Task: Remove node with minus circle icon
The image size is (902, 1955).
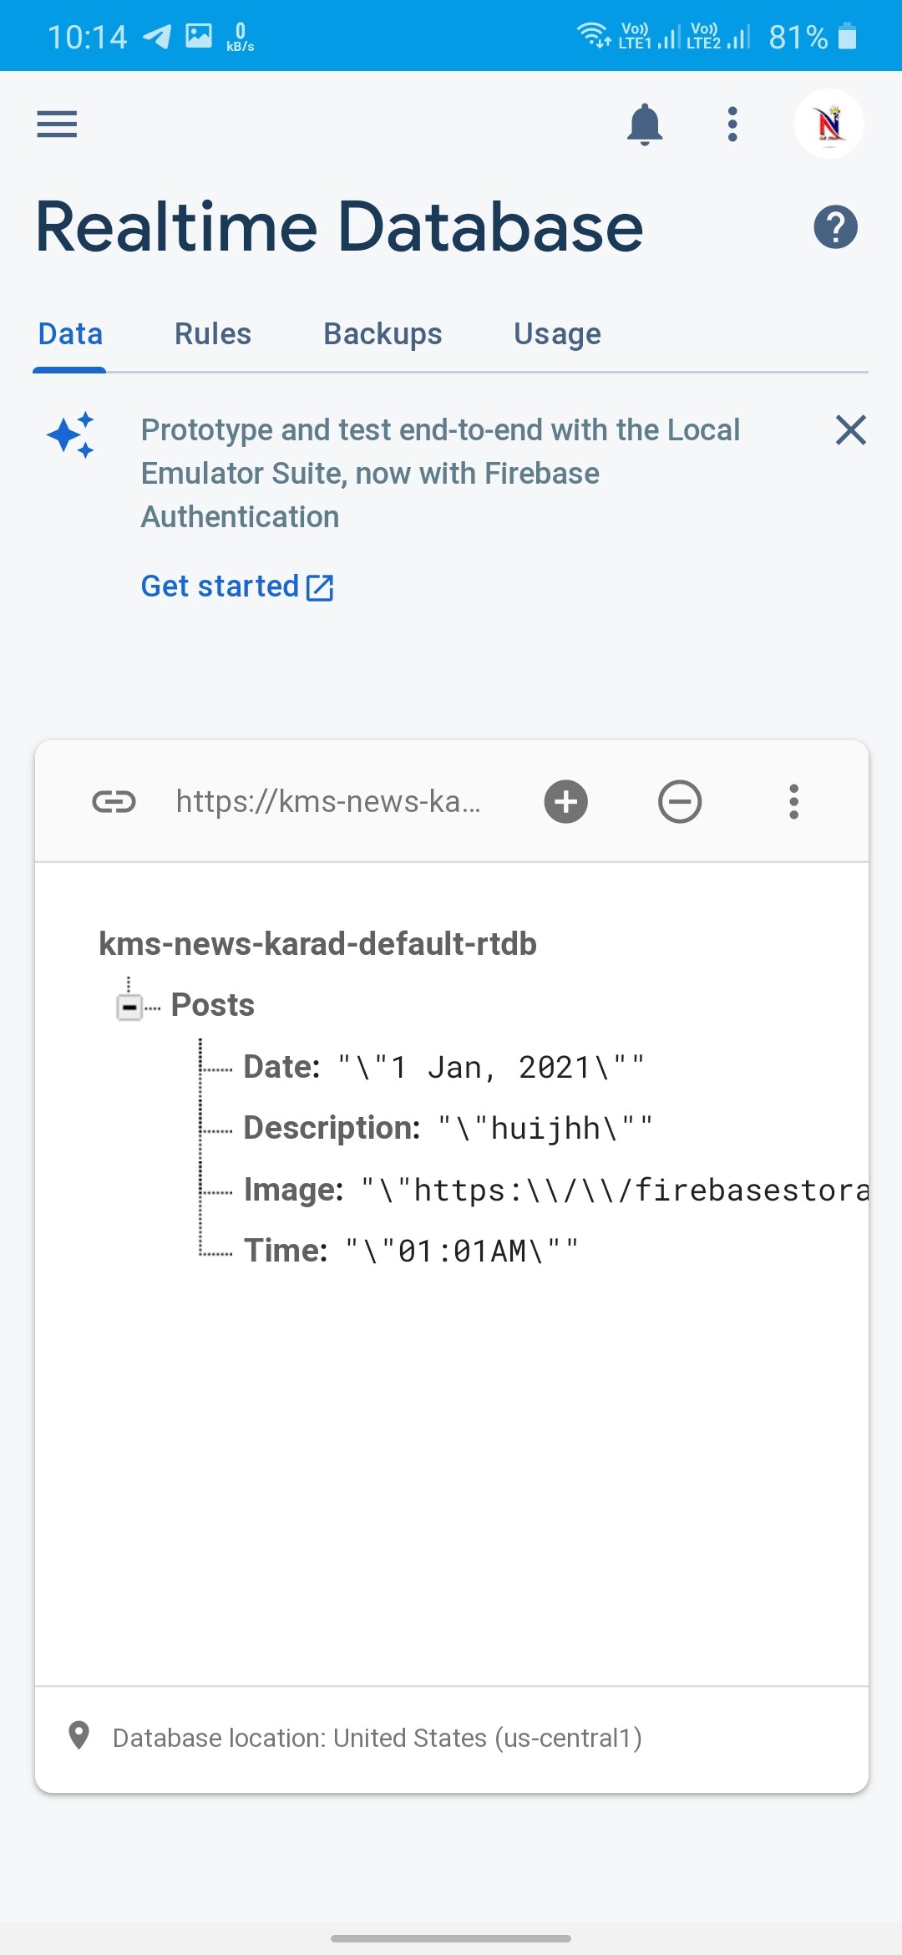Action: [680, 802]
